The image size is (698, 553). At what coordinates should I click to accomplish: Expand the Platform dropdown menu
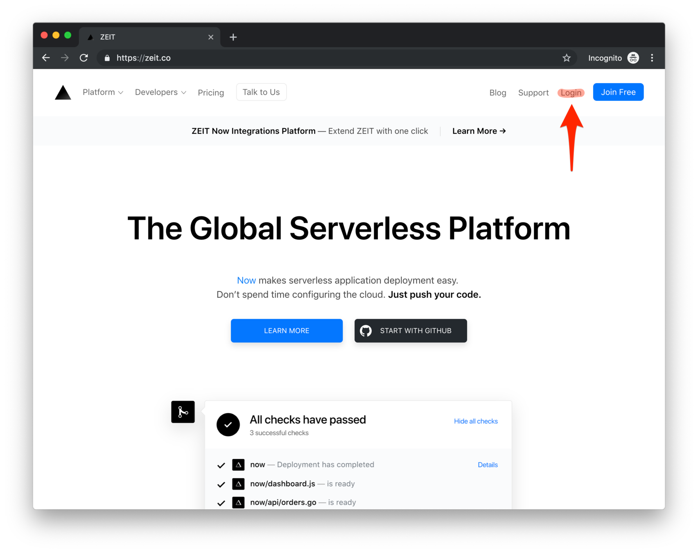pyautogui.click(x=103, y=92)
